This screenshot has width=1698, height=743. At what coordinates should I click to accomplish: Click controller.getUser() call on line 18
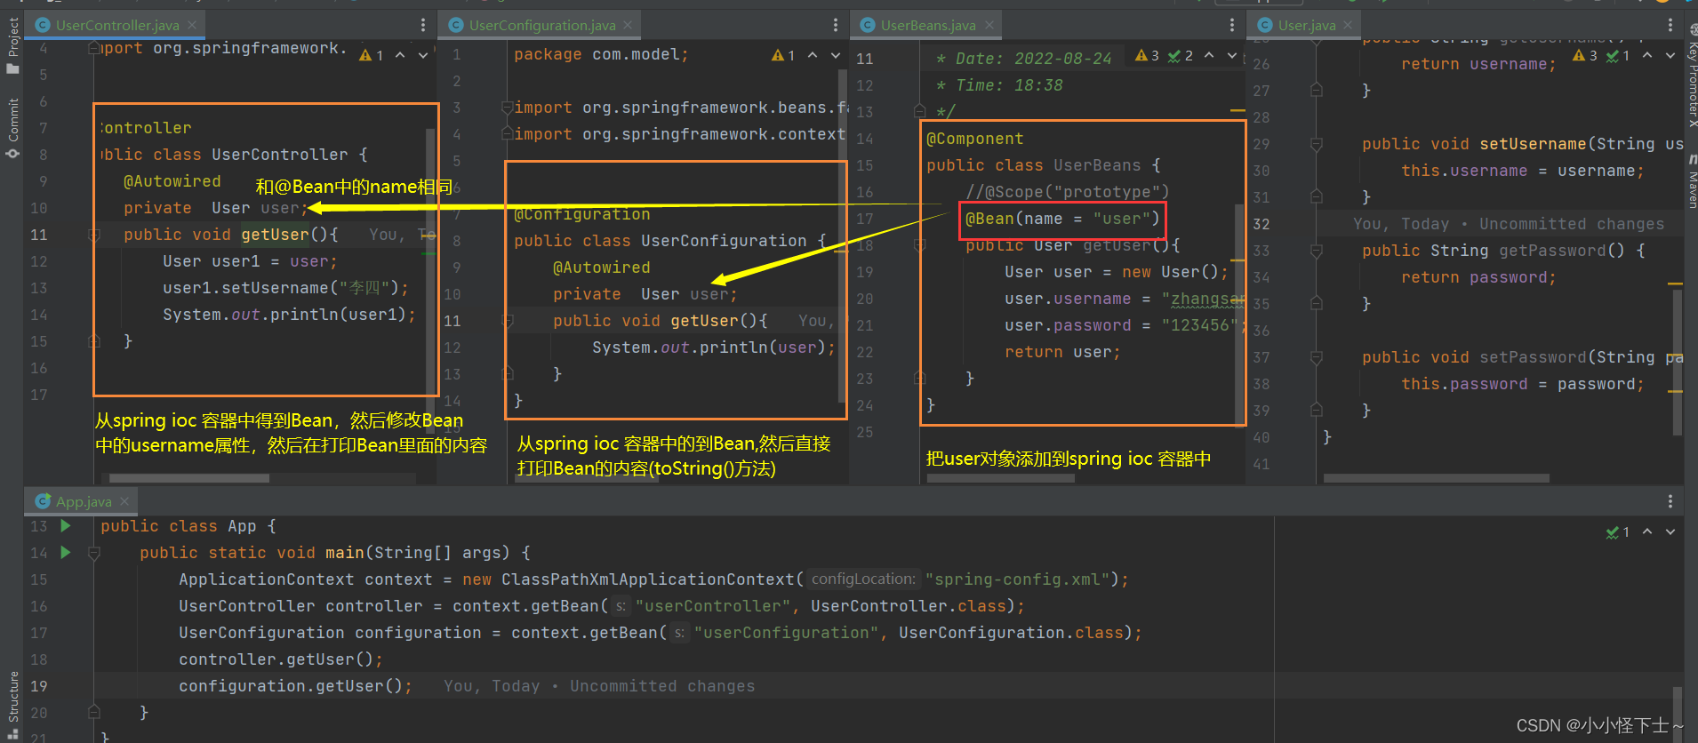(281, 659)
